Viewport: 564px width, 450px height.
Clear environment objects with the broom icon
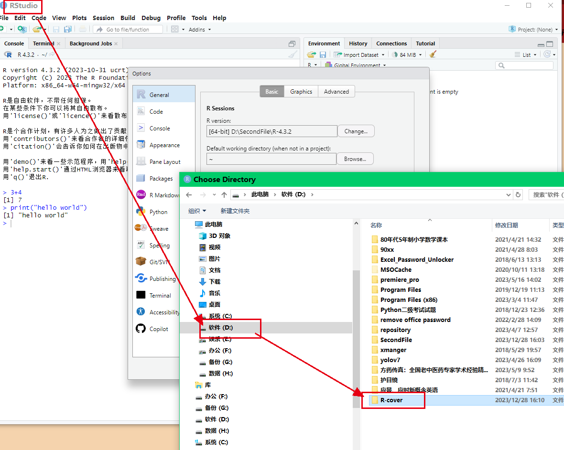(x=433, y=54)
